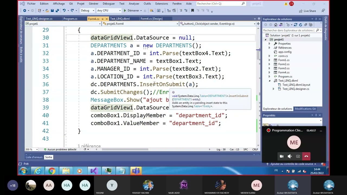Toggle auto-hide pin on Propriétés panel
347x195 pixels.
pos(316,115)
